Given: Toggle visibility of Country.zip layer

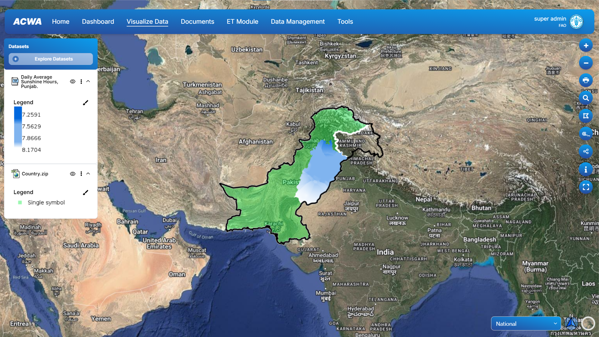Looking at the screenshot, I should 73,174.
